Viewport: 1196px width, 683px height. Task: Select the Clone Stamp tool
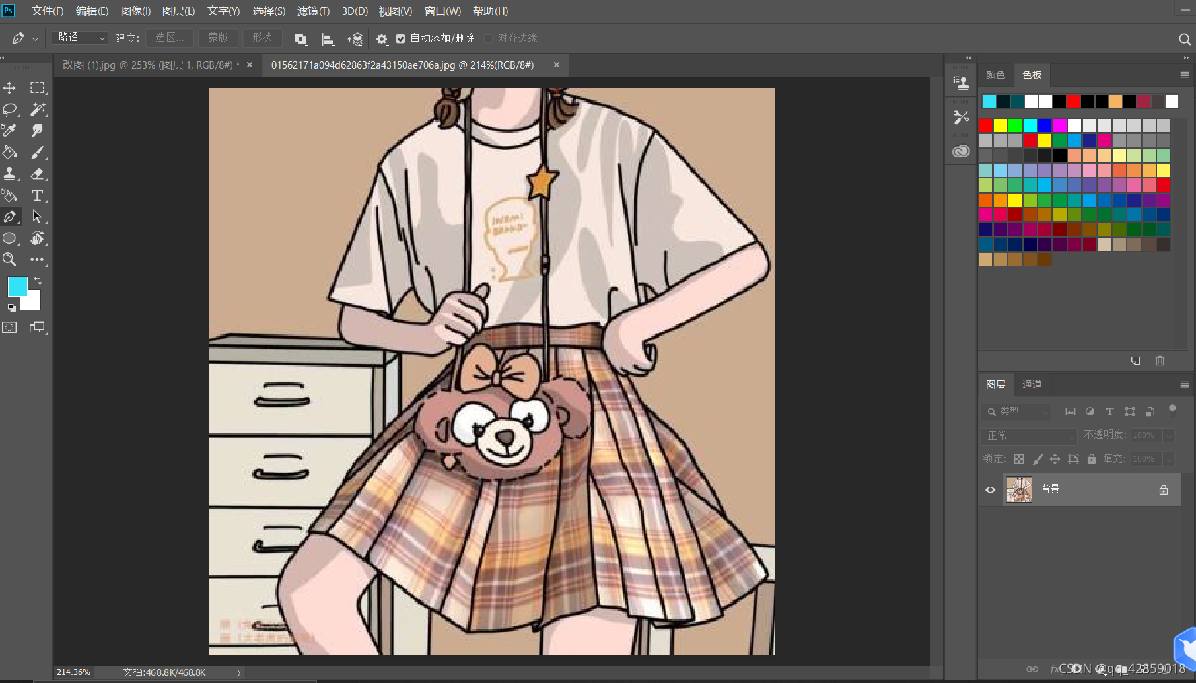(10, 174)
